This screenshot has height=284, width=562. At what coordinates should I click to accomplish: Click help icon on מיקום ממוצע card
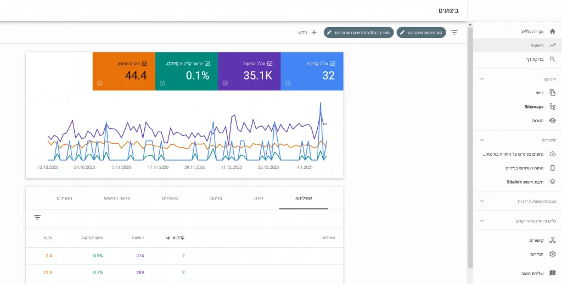100,83
